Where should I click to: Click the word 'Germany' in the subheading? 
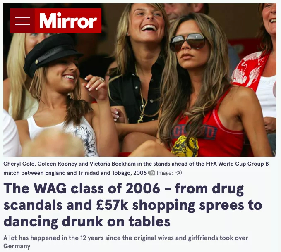(17, 246)
